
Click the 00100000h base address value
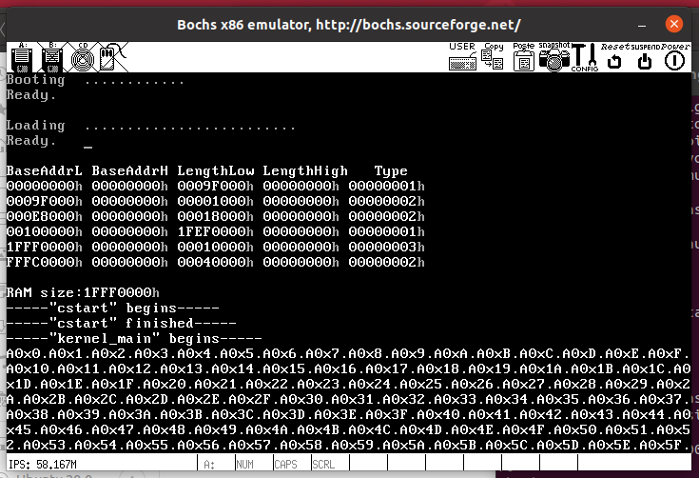click(44, 231)
